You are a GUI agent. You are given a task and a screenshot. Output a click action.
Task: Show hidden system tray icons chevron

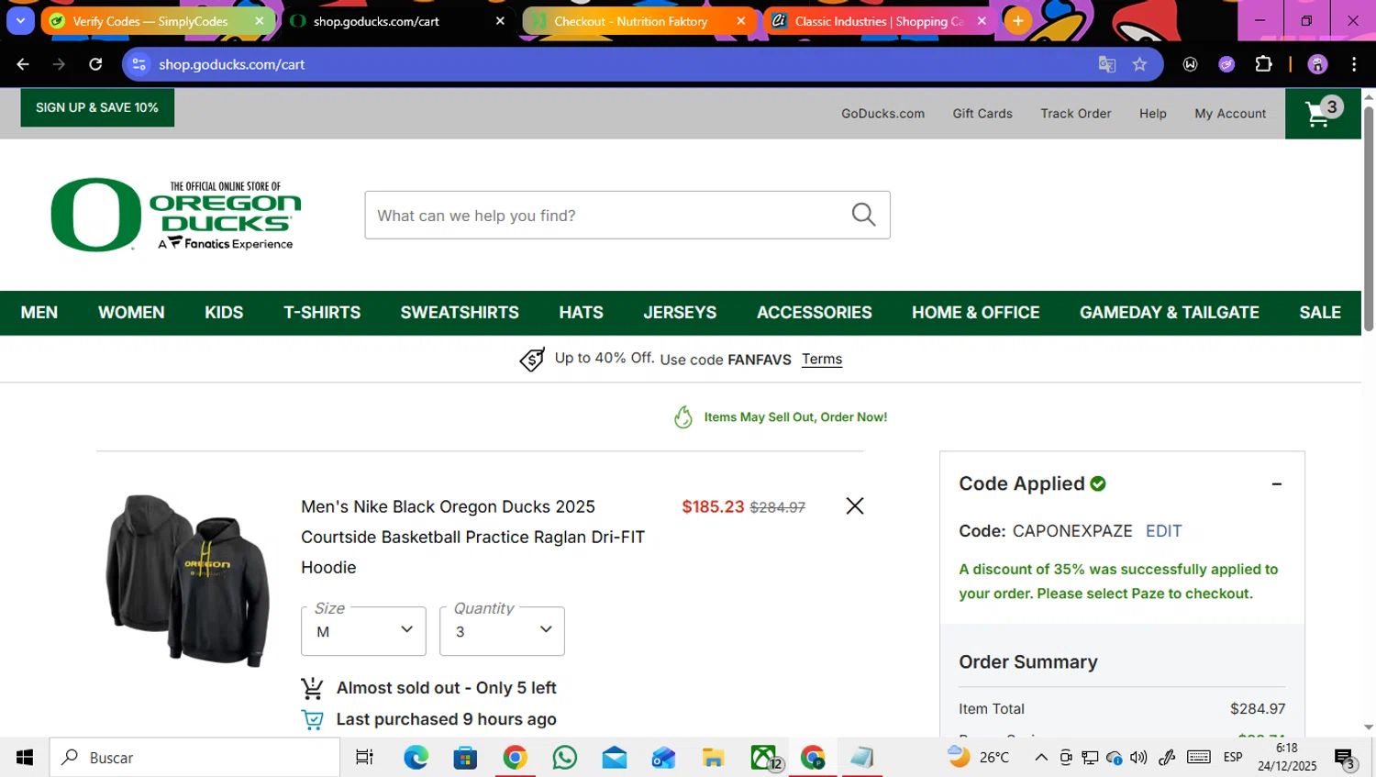1041,758
